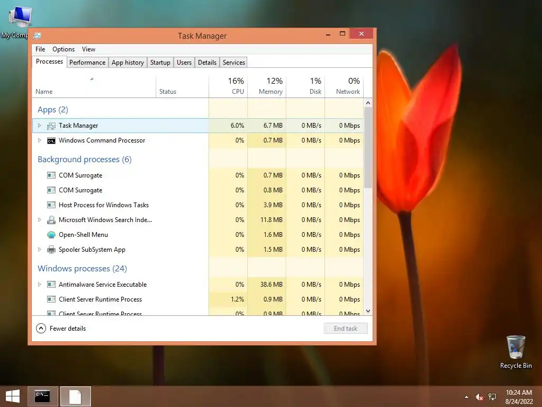Expand the Microsoft Windows Search Indexer row

[x=39, y=220]
